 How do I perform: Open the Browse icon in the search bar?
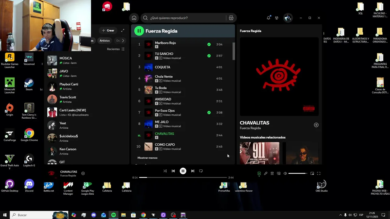(231, 18)
